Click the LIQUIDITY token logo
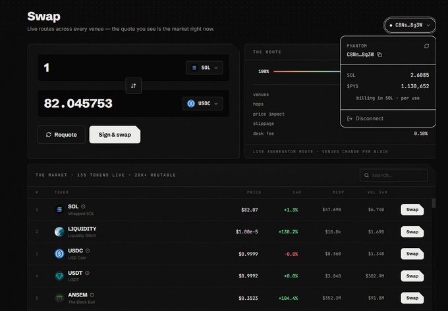The width and height of the screenshot is (448, 311). (x=59, y=231)
